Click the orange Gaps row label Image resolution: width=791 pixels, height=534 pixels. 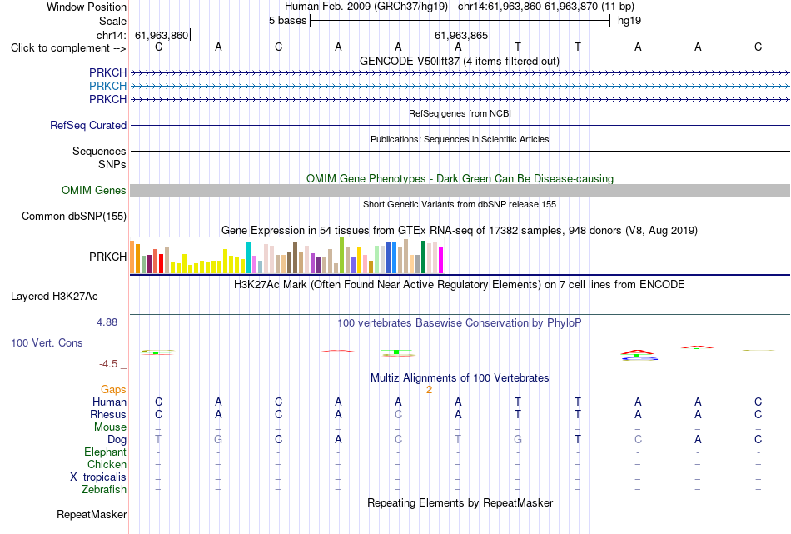click(x=113, y=389)
